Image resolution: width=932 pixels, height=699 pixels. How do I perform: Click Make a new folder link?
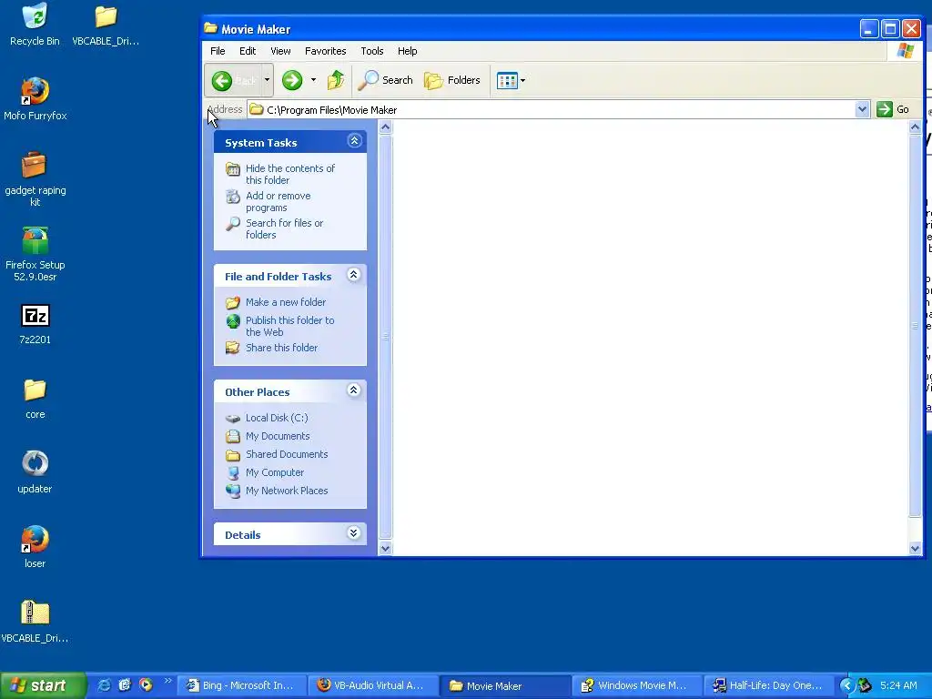(x=285, y=302)
